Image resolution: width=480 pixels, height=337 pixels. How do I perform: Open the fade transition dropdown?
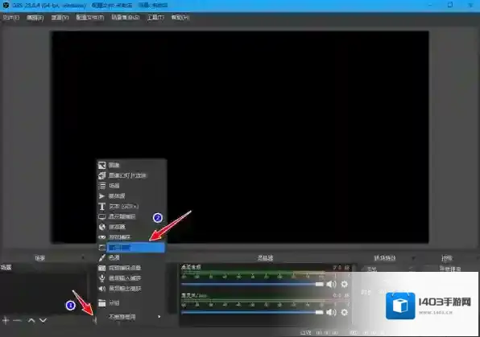coord(387,269)
